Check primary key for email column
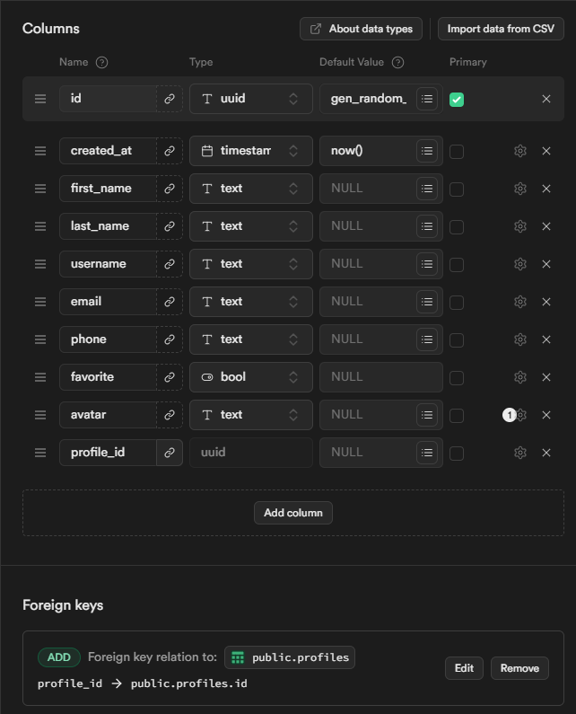 click(x=457, y=303)
